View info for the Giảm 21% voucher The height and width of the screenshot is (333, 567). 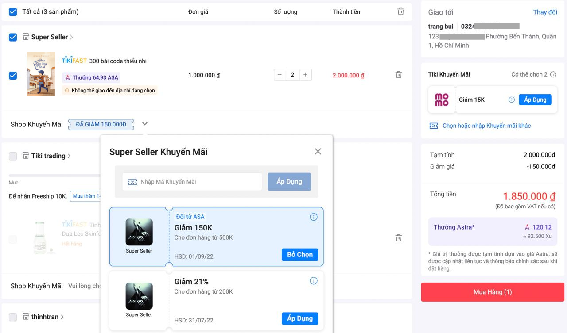[314, 281]
